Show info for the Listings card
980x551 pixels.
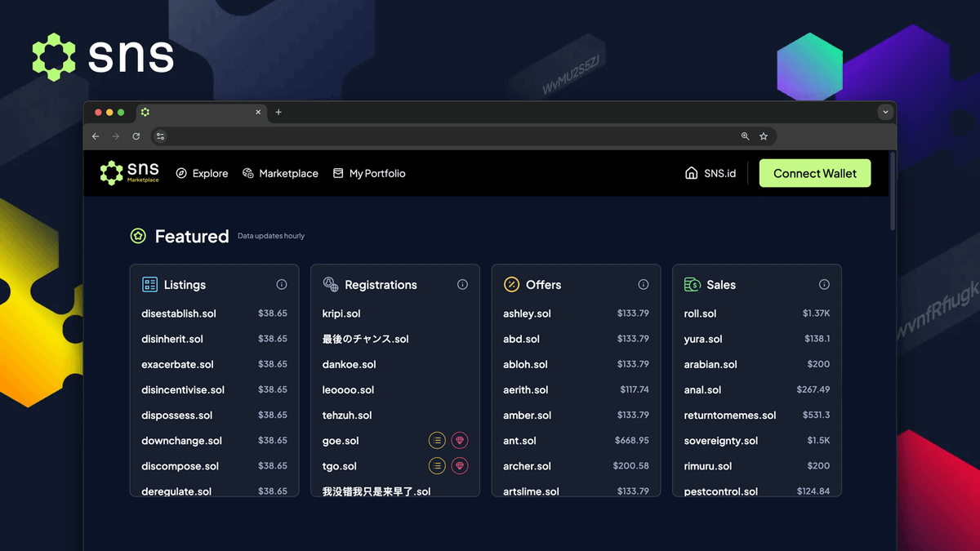pos(282,285)
